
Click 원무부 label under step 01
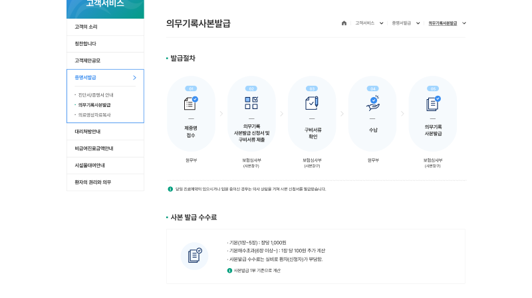pyautogui.click(x=191, y=160)
